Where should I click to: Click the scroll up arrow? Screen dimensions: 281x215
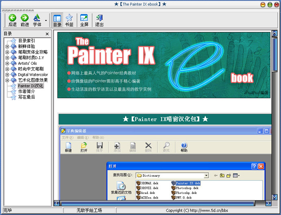point(274,33)
